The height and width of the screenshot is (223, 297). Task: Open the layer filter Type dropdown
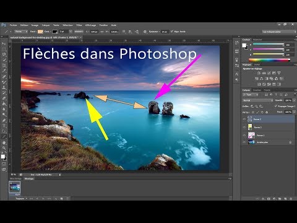(251, 95)
